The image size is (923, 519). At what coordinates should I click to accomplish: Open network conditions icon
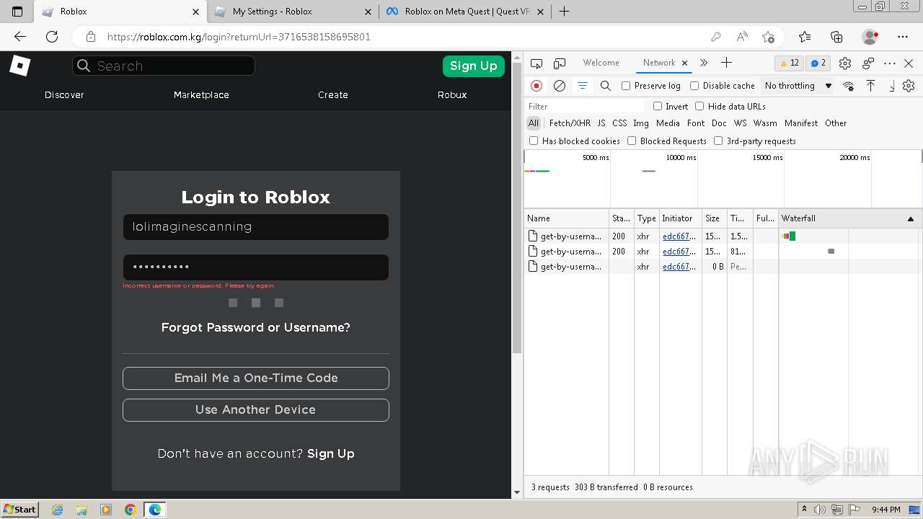tap(849, 86)
